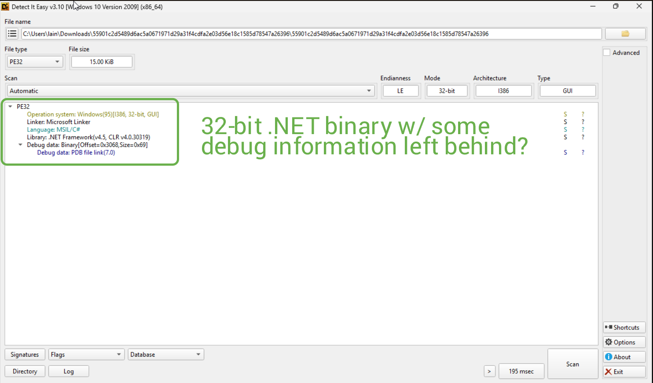Open the Scan mode Automatic dropdown
The height and width of the screenshot is (383, 653).
190,91
